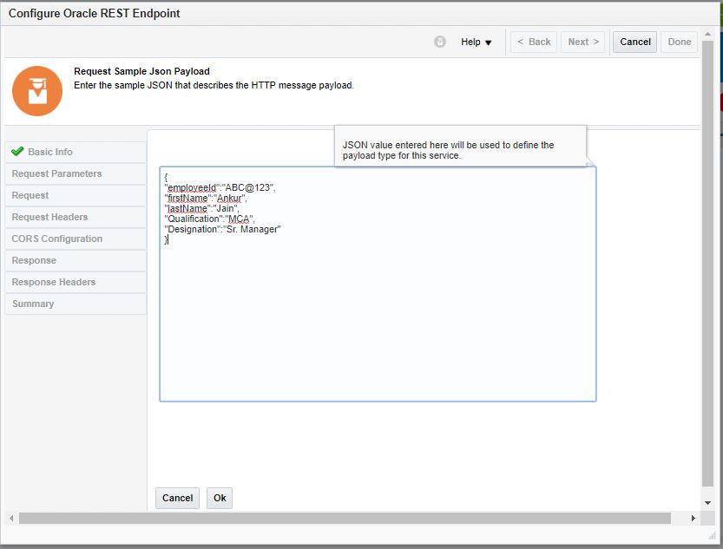
Task: Click the round status icon beside Help
Action: pos(440,42)
